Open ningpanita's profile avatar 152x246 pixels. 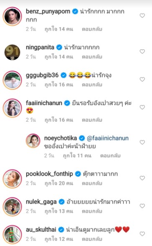[x=12, y=52]
